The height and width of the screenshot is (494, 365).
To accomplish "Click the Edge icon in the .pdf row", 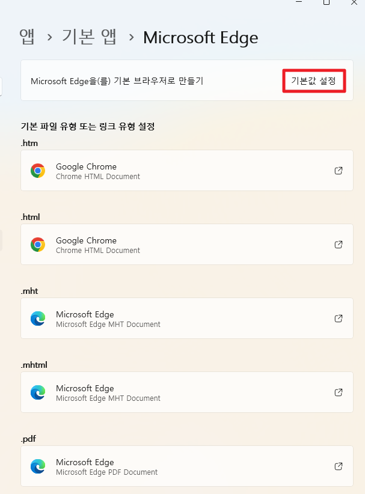I will [38, 466].
